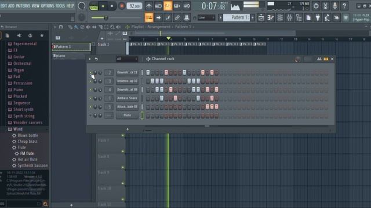Open the Mixer faders icon
The width and height of the screenshot is (371, 208).
(289, 18)
